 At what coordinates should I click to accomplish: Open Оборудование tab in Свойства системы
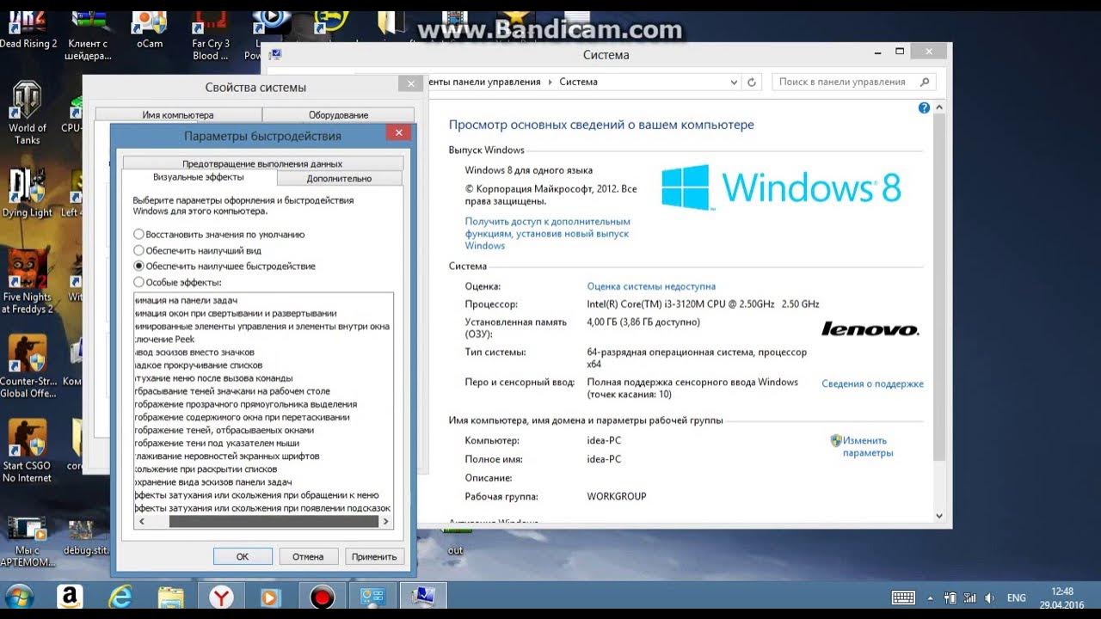point(338,114)
